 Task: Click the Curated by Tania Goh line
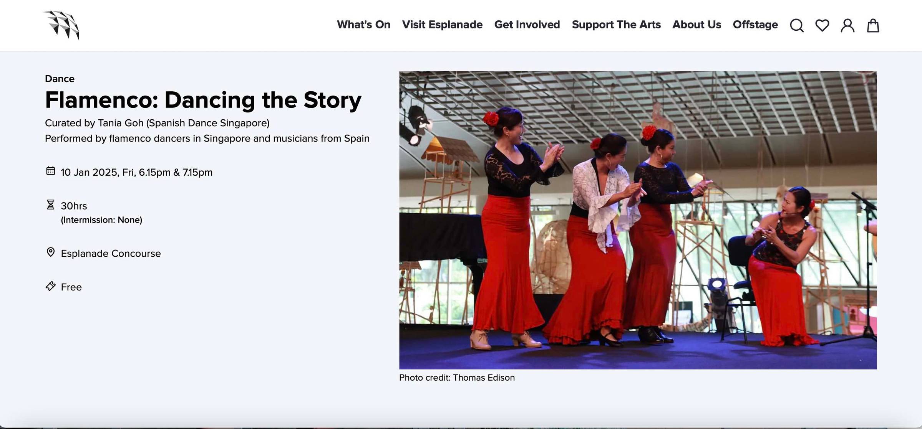(157, 123)
